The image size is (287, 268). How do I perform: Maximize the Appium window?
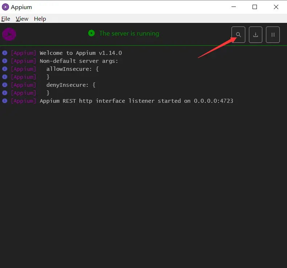coord(255,7)
